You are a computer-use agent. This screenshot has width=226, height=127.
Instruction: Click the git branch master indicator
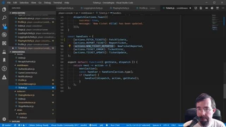(7, 125)
